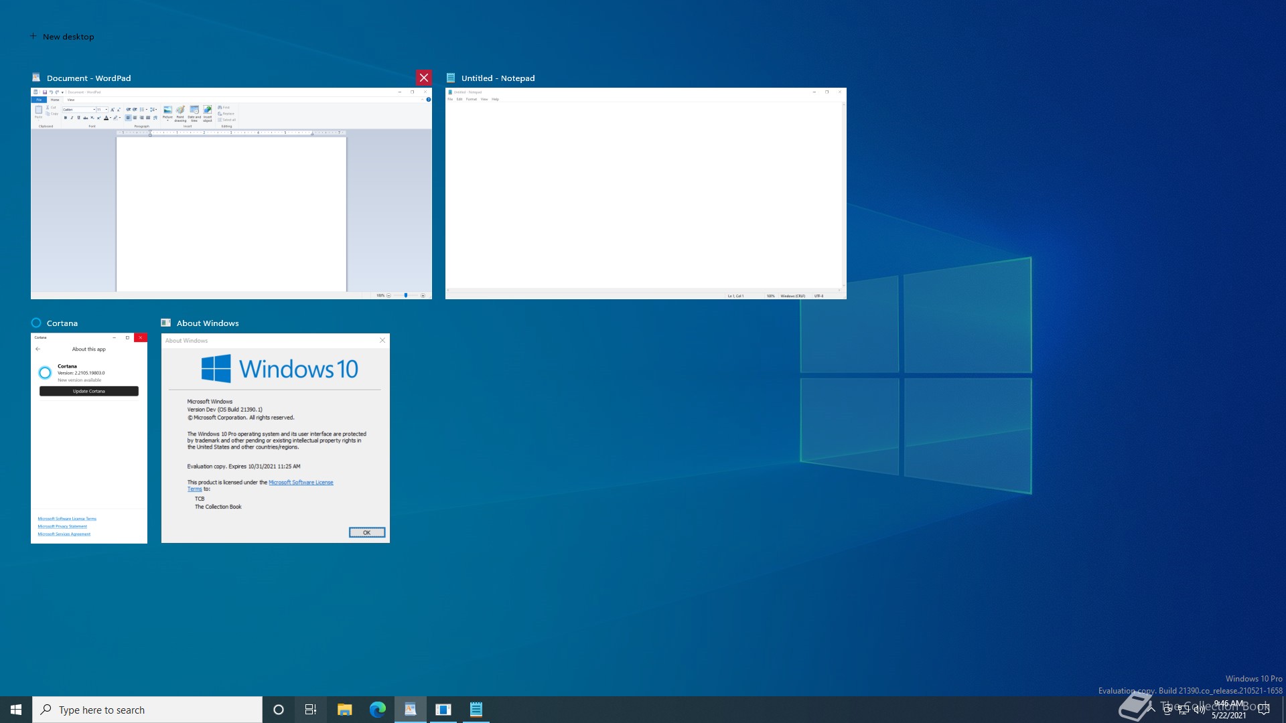Click the Update Cortana button
Screen dimensions: 1286x723
click(89, 391)
